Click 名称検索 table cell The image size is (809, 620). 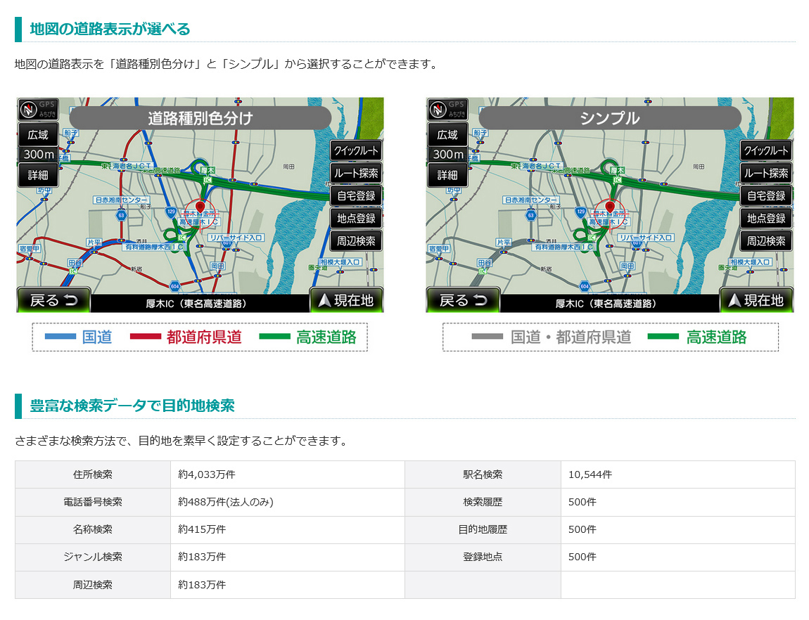pyautogui.click(x=93, y=530)
